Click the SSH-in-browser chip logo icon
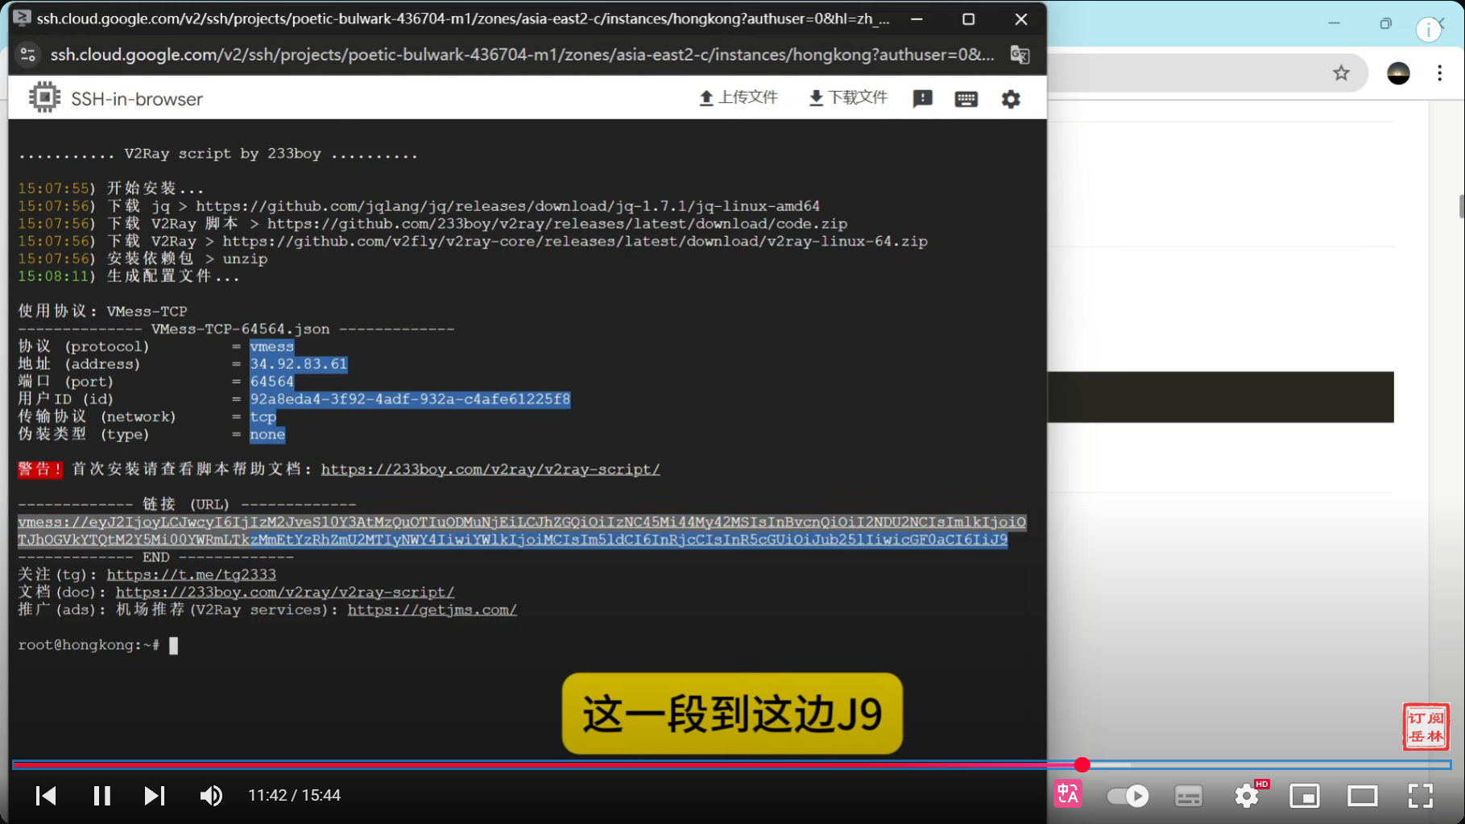This screenshot has width=1465, height=824. 44,97
